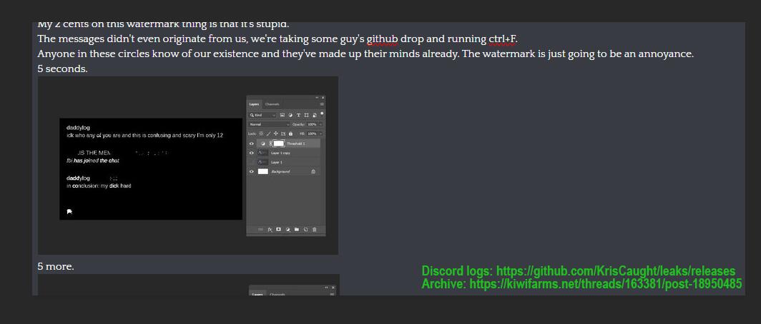This screenshot has height=324, width=761.
Task: Select the Background layer thumbnail
Action: coord(263,171)
